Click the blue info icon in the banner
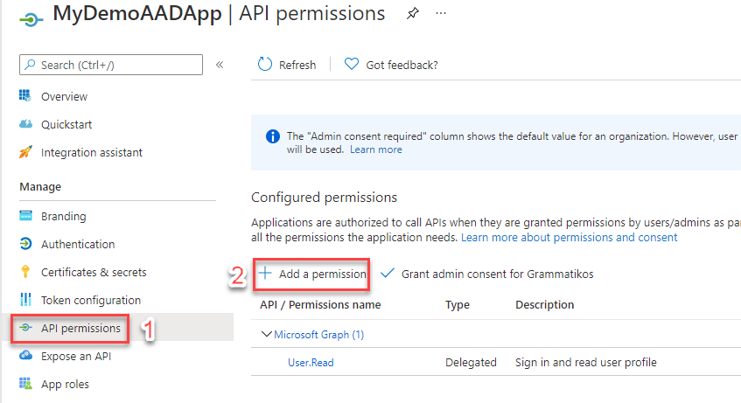The width and height of the screenshot is (741, 403). (273, 136)
